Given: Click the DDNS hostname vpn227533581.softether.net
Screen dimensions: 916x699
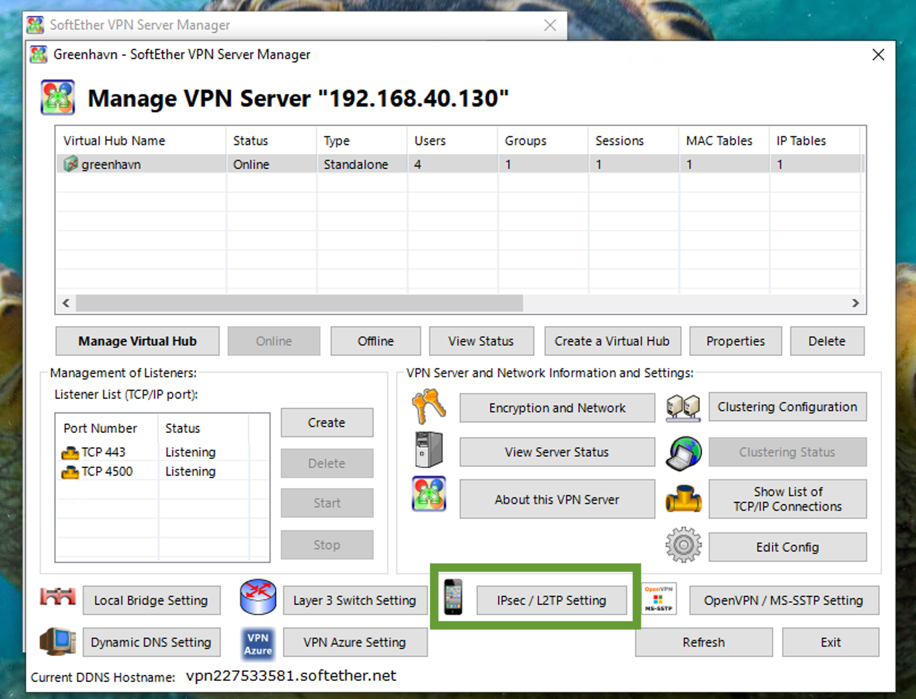Looking at the screenshot, I should [x=291, y=676].
